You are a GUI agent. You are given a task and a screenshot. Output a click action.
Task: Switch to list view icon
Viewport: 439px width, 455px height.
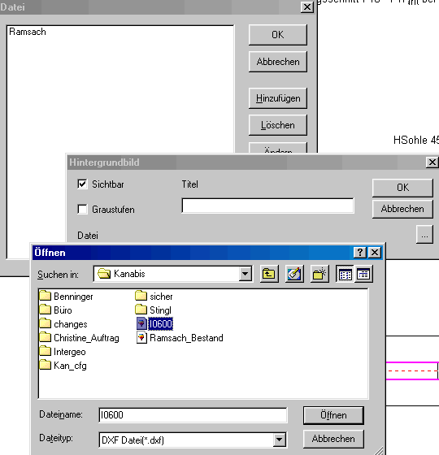coord(345,274)
